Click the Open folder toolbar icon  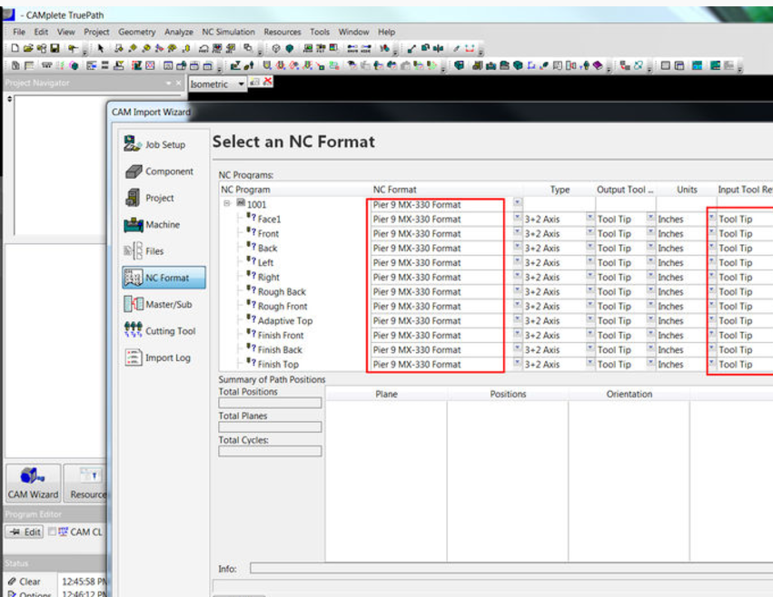(x=28, y=48)
